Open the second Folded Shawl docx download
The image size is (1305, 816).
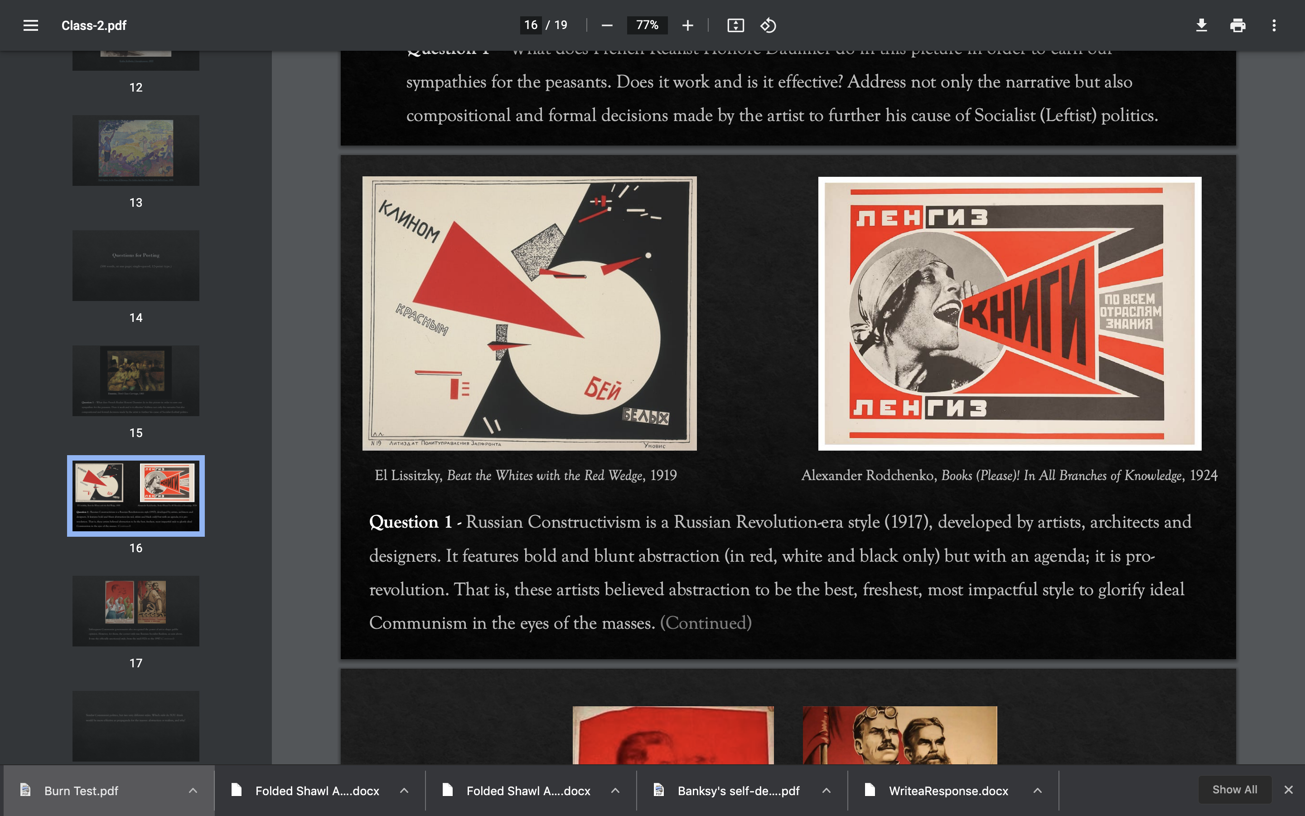(528, 791)
